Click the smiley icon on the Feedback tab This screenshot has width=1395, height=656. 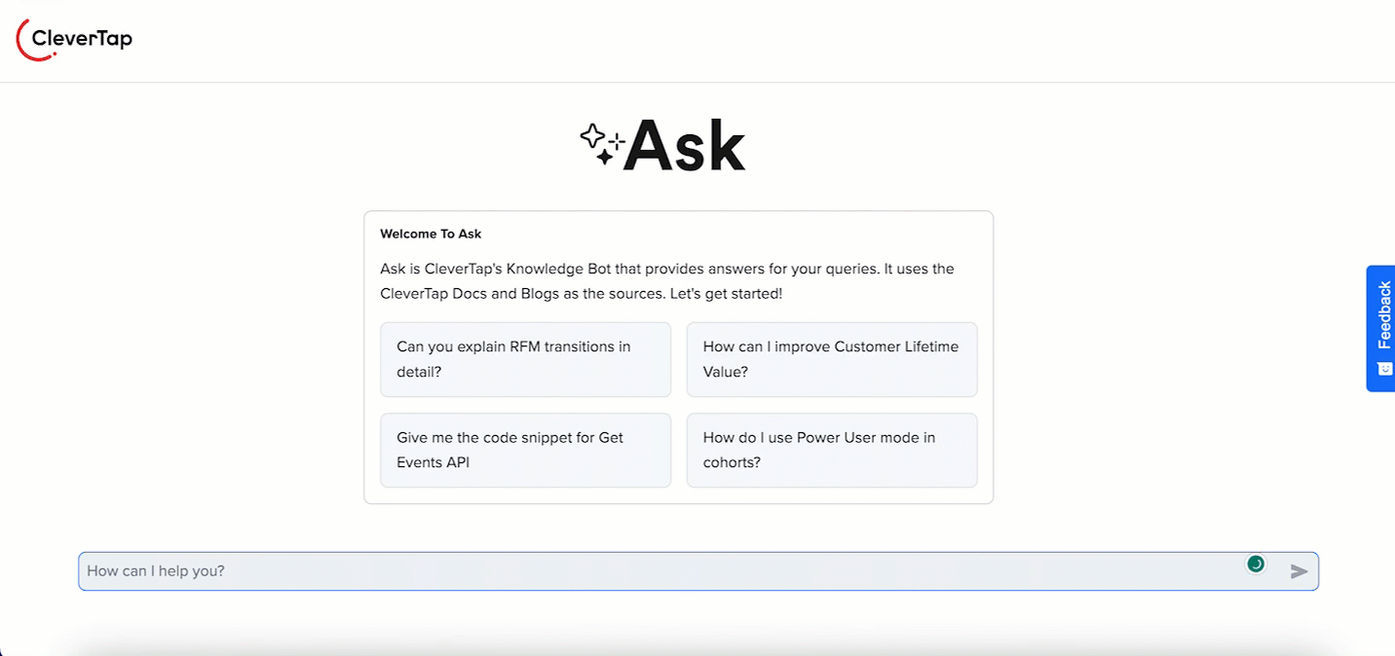1383,369
